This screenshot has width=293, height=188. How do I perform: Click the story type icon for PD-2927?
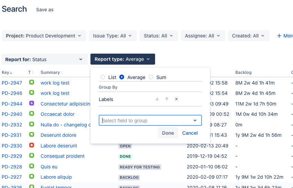click(32, 177)
